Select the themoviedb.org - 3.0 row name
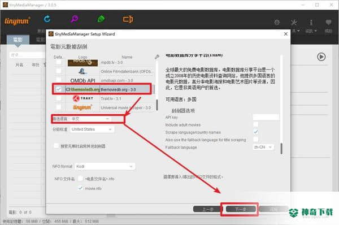The height and width of the screenshot is (225, 339). (x=118, y=89)
